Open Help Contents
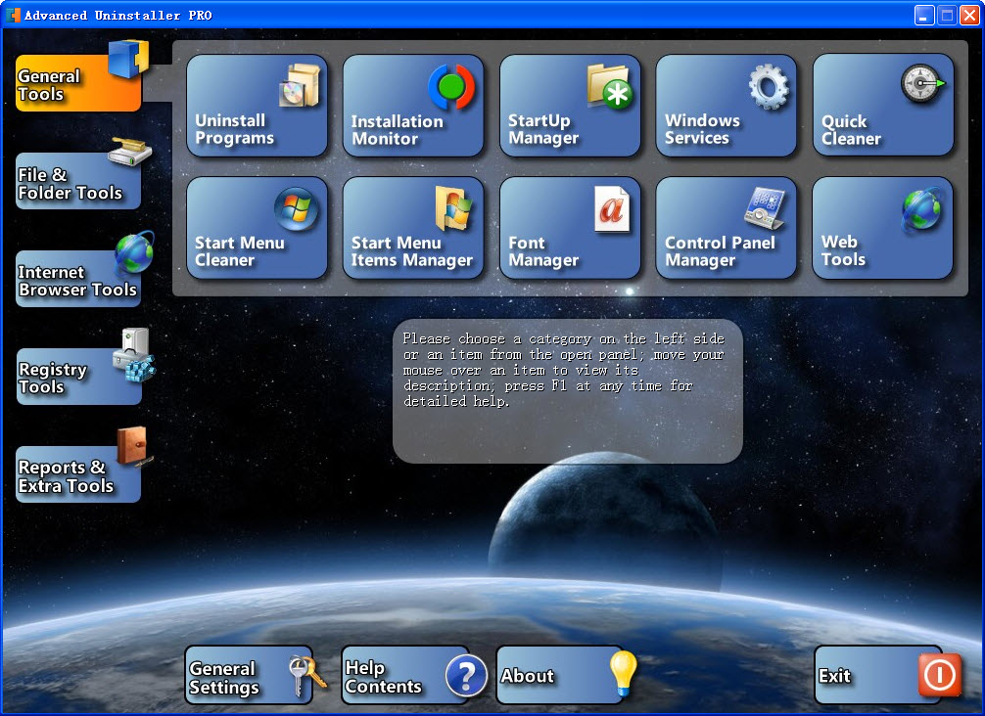Image resolution: width=985 pixels, height=716 pixels. (x=405, y=676)
